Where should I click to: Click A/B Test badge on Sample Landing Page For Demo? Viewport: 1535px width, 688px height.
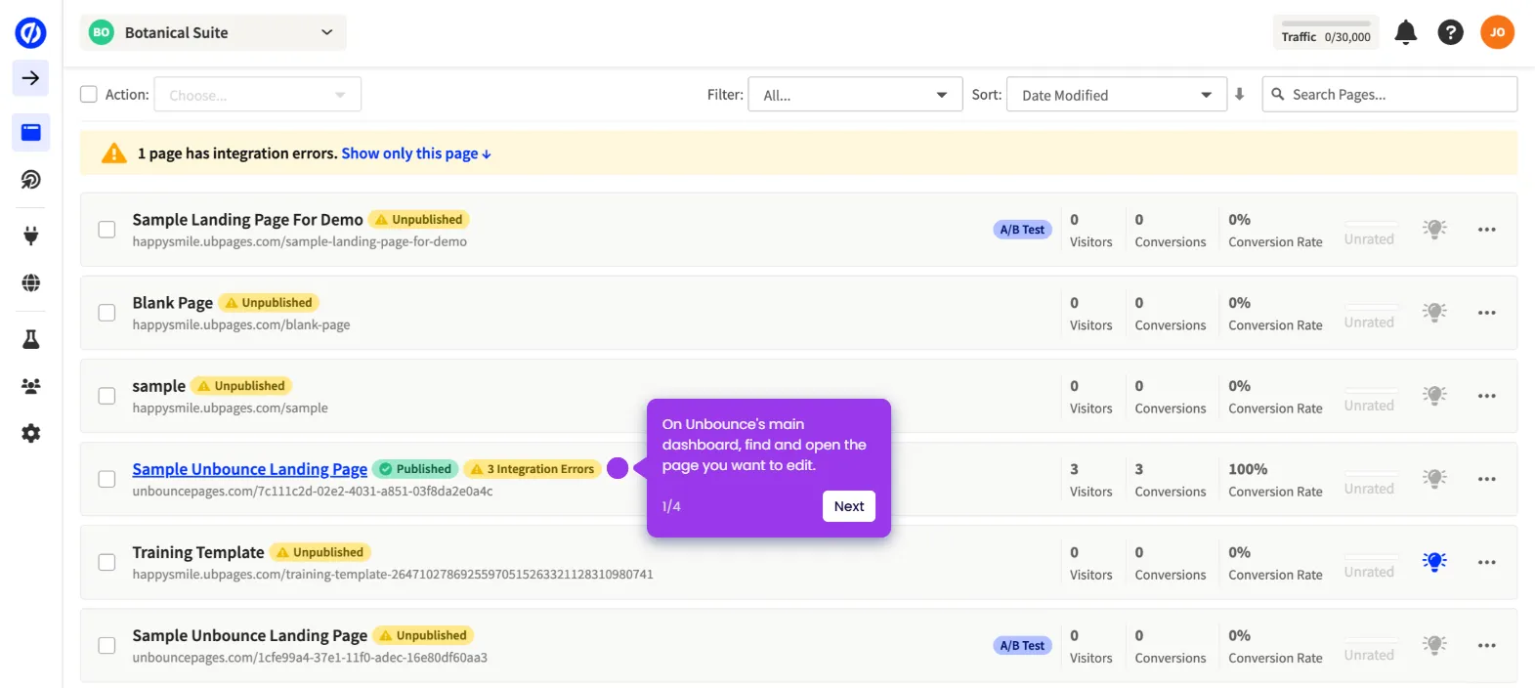click(x=1023, y=230)
